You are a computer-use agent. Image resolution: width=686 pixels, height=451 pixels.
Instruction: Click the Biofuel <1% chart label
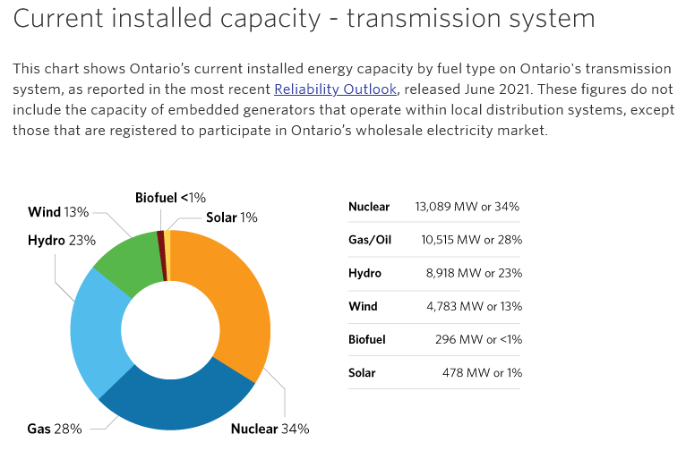(x=170, y=197)
